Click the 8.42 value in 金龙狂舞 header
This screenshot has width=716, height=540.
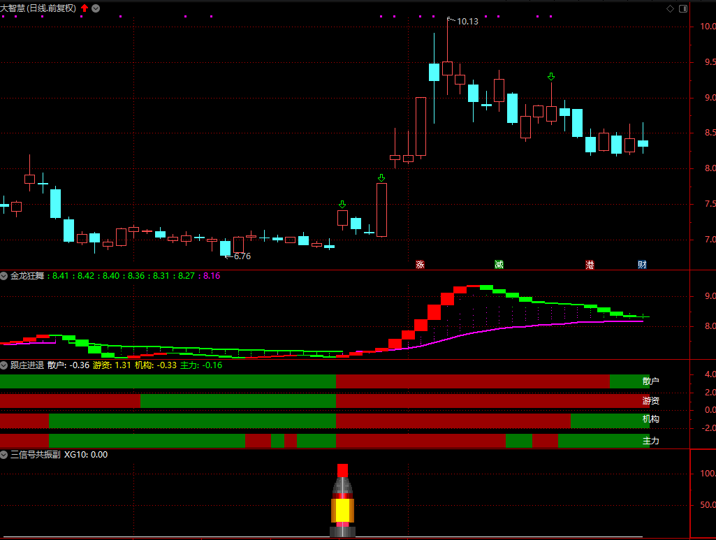click(86, 276)
